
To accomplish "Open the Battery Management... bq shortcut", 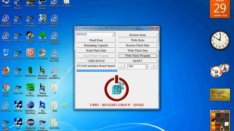I will coord(42,90).
